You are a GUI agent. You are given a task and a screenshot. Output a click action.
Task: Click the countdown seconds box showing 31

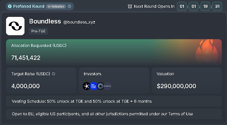tap(217, 6)
